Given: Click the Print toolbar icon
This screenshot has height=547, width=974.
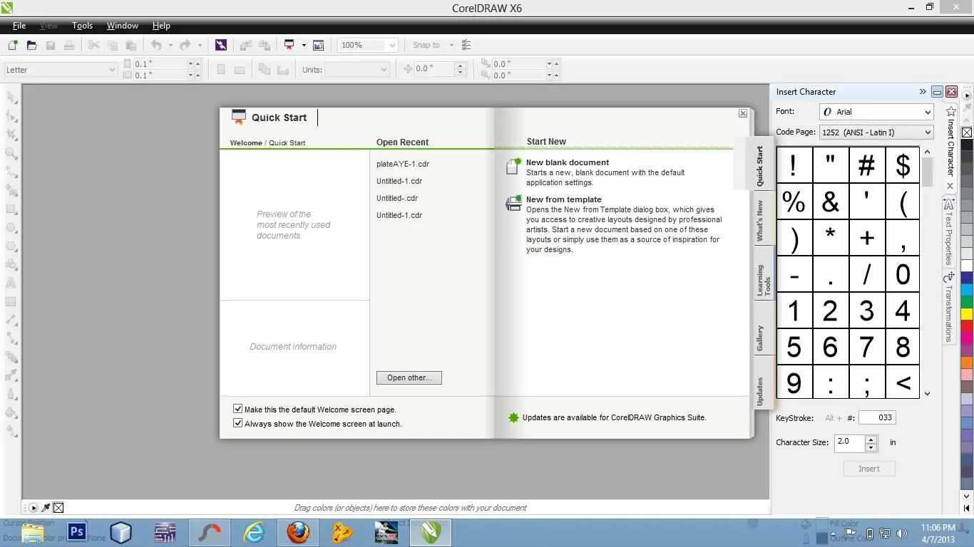Looking at the screenshot, I should click(x=69, y=45).
